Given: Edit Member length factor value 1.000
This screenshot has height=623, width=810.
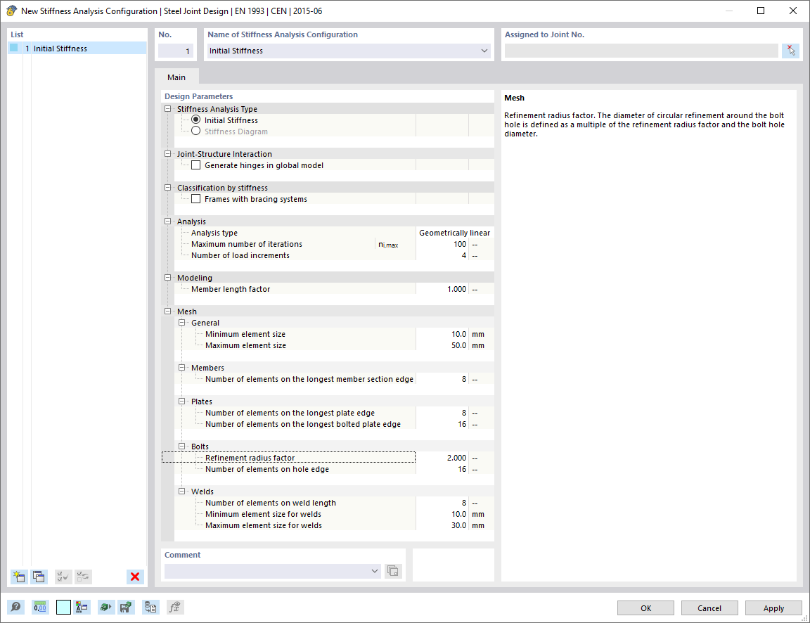Looking at the screenshot, I should (x=442, y=289).
